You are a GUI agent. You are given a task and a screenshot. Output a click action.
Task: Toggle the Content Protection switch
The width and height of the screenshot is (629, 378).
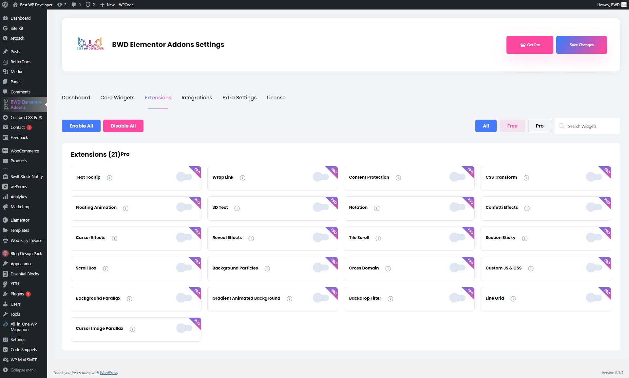pyautogui.click(x=457, y=177)
